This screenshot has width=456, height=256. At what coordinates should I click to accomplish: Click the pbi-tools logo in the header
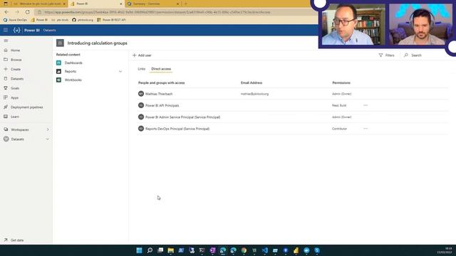[16, 30]
